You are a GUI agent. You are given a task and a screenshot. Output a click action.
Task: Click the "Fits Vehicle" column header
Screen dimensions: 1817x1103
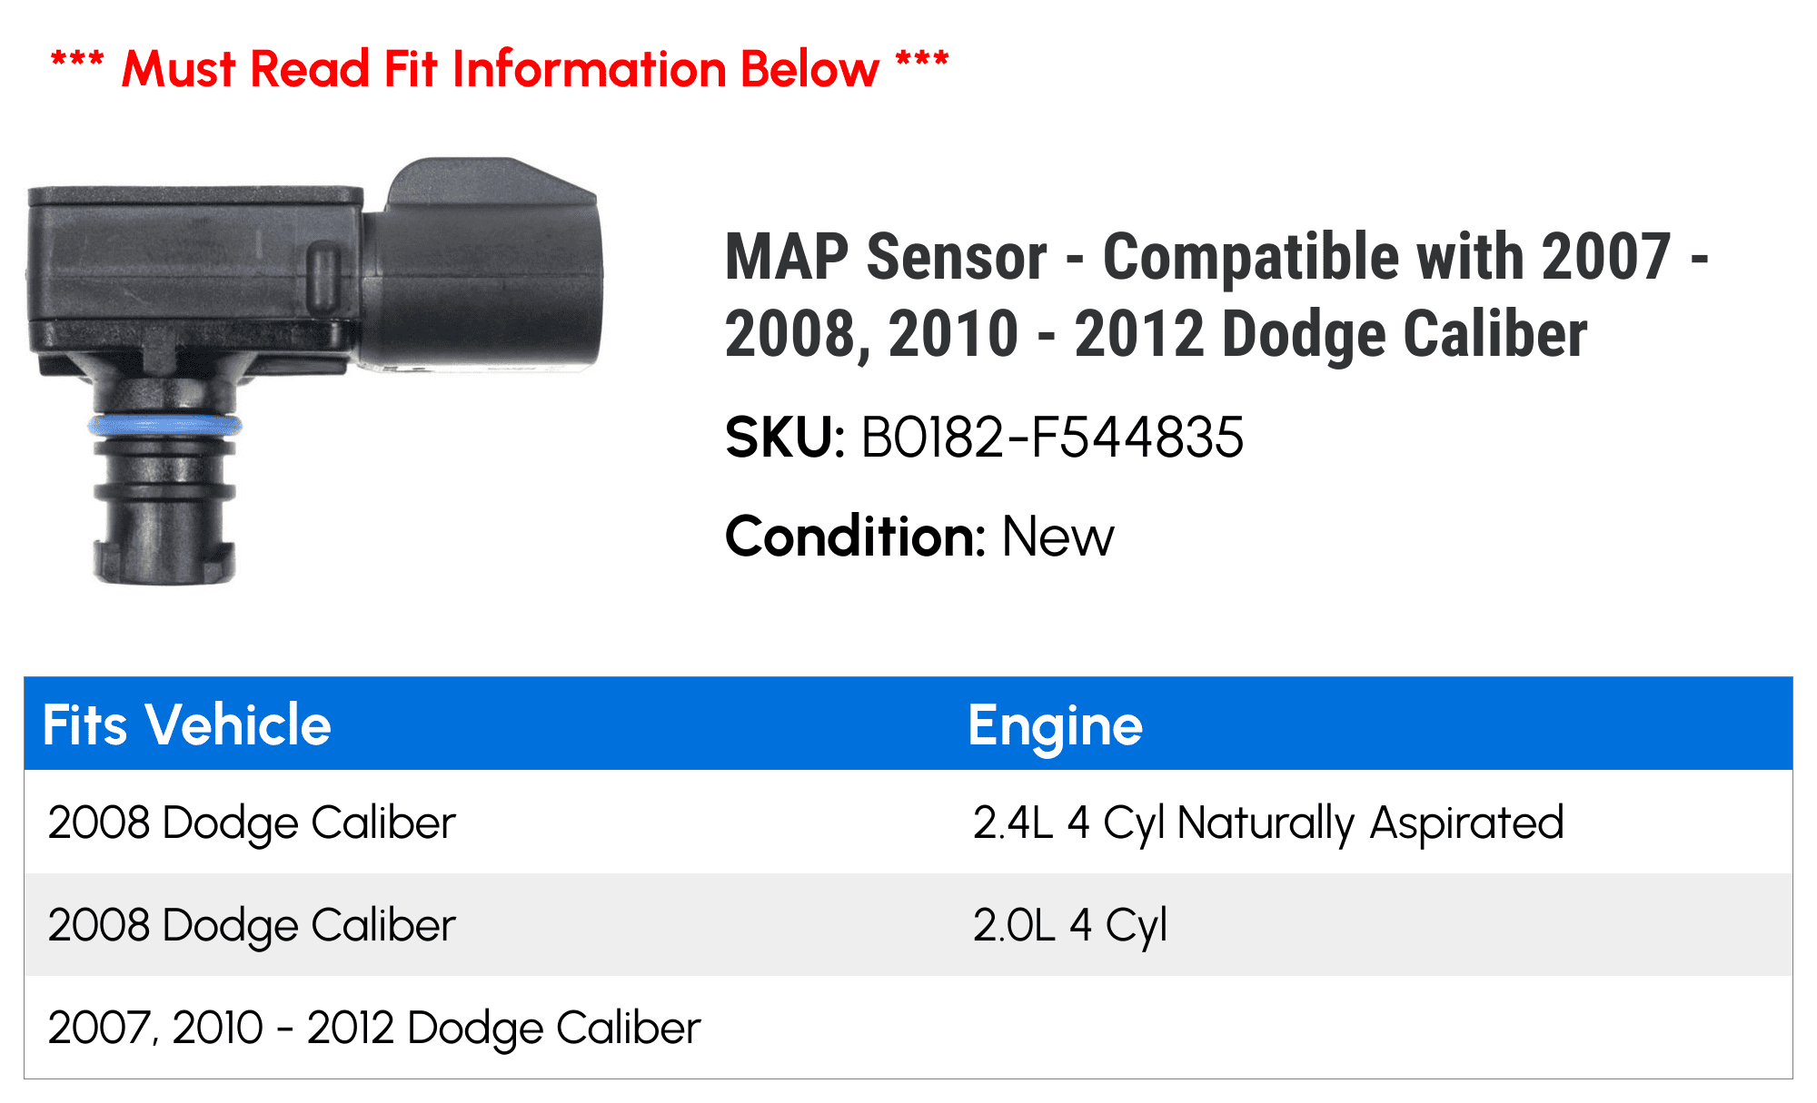pyautogui.click(x=187, y=724)
